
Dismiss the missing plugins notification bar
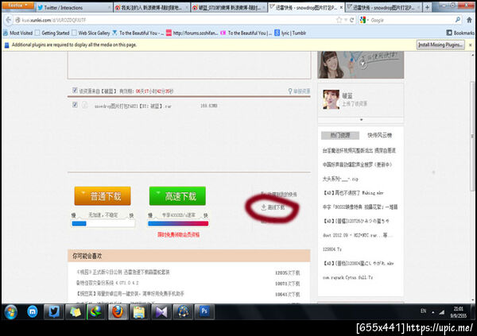[471, 45]
